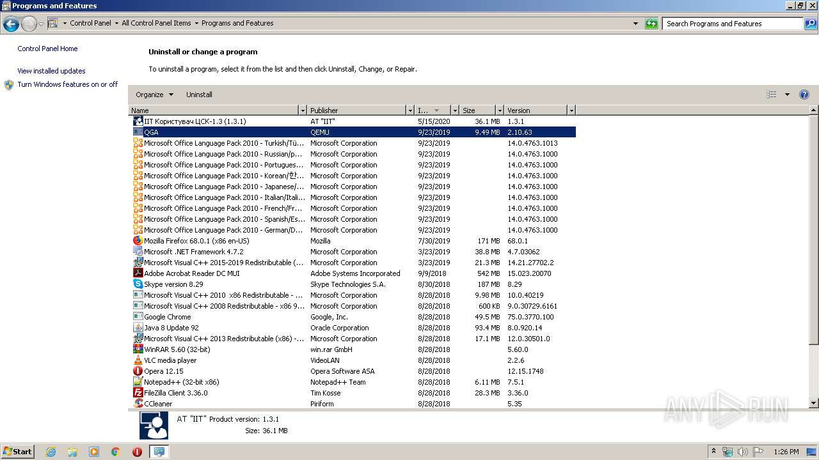Click the VLC media player cone icon
Viewport: 819px width, 460px height.
pyautogui.click(x=138, y=360)
